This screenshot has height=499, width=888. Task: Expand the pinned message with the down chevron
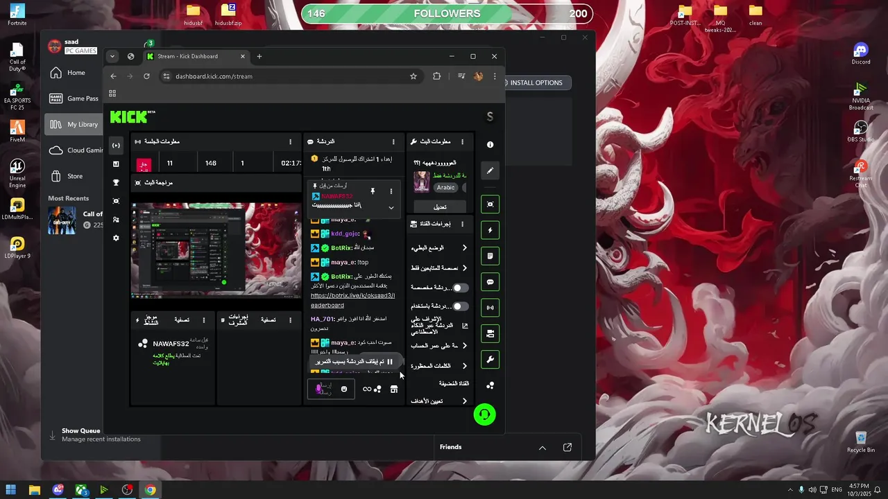click(x=391, y=207)
